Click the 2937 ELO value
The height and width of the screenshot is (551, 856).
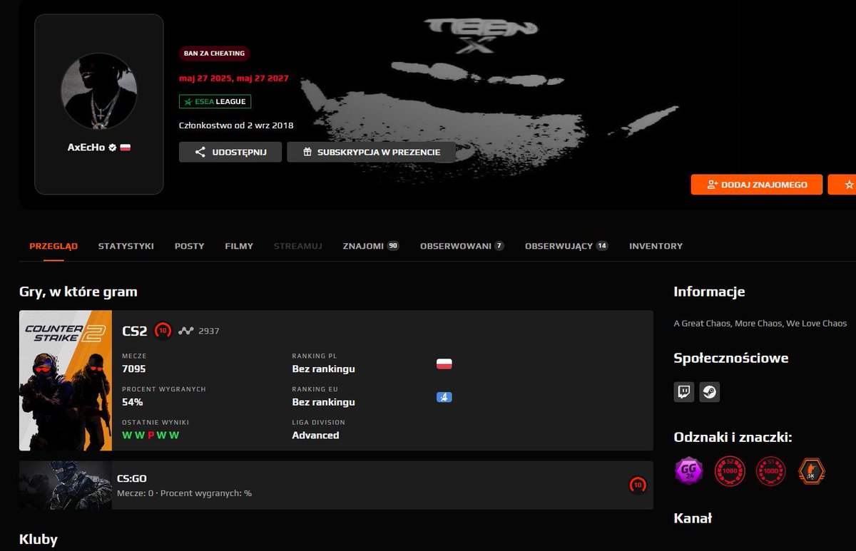[x=209, y=331]
